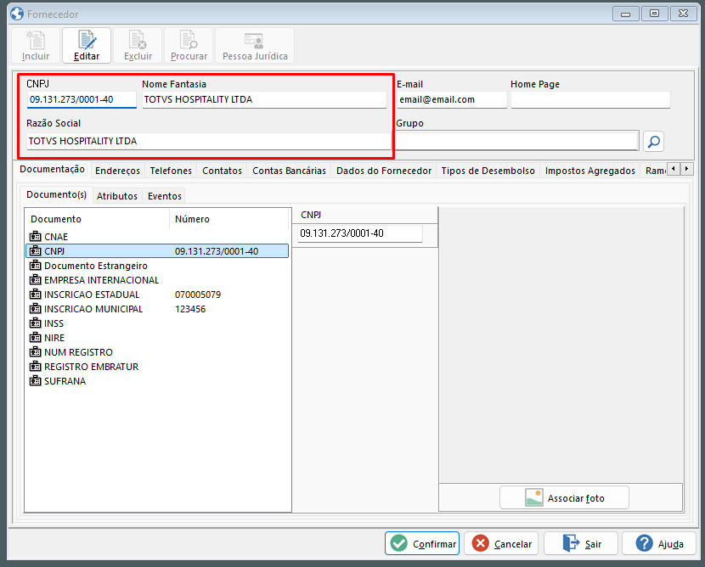This screenshot has height=567, width=705.
Task: Maximize the Fornecedor window
Action: click(x=654, y=14)
